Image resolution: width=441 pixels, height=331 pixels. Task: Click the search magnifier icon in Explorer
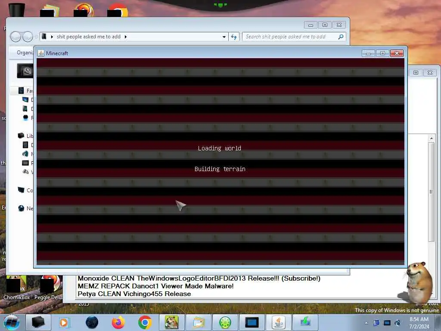coord(341,37)
